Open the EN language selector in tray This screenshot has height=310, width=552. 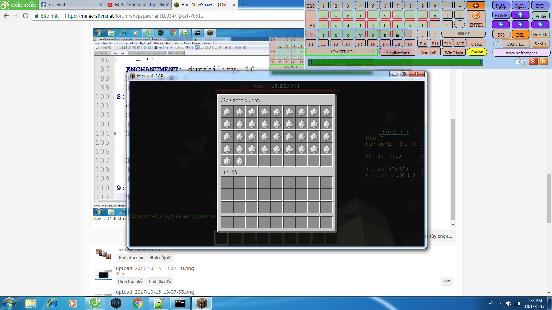point(491,302)
